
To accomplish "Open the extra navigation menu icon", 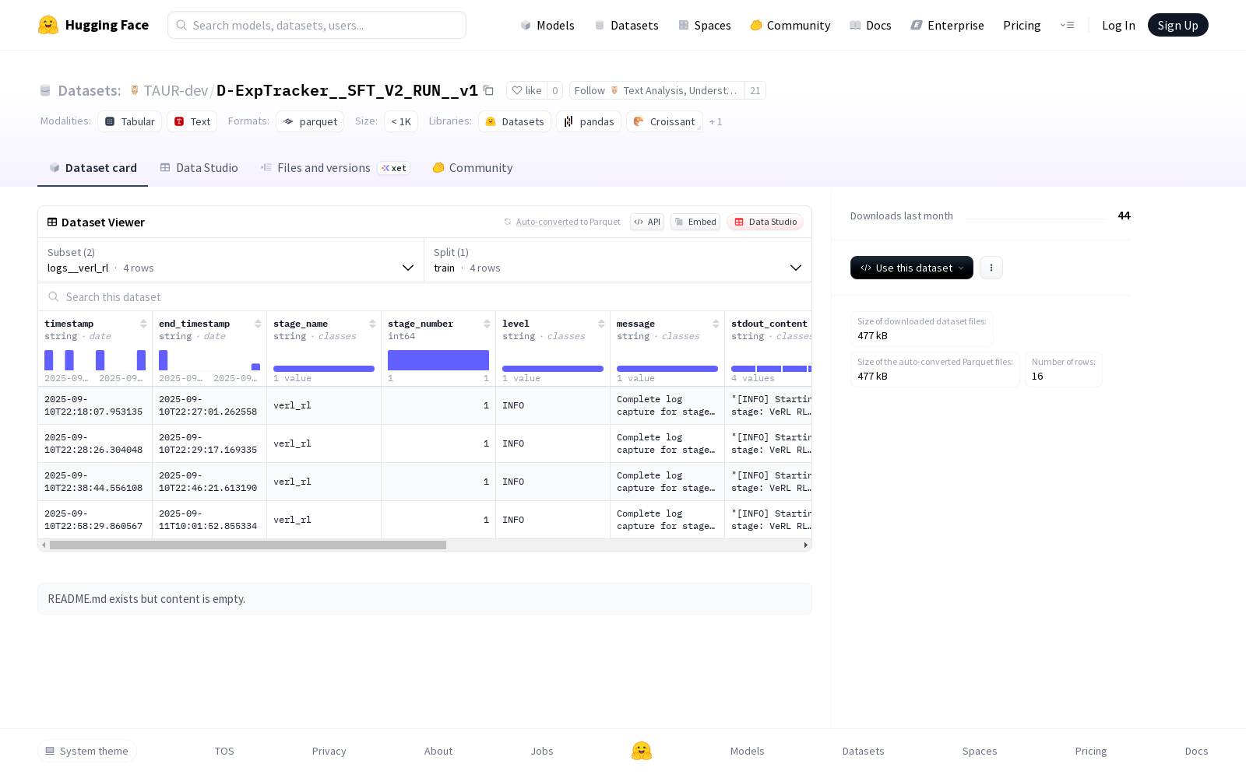I will [1067, 25].
